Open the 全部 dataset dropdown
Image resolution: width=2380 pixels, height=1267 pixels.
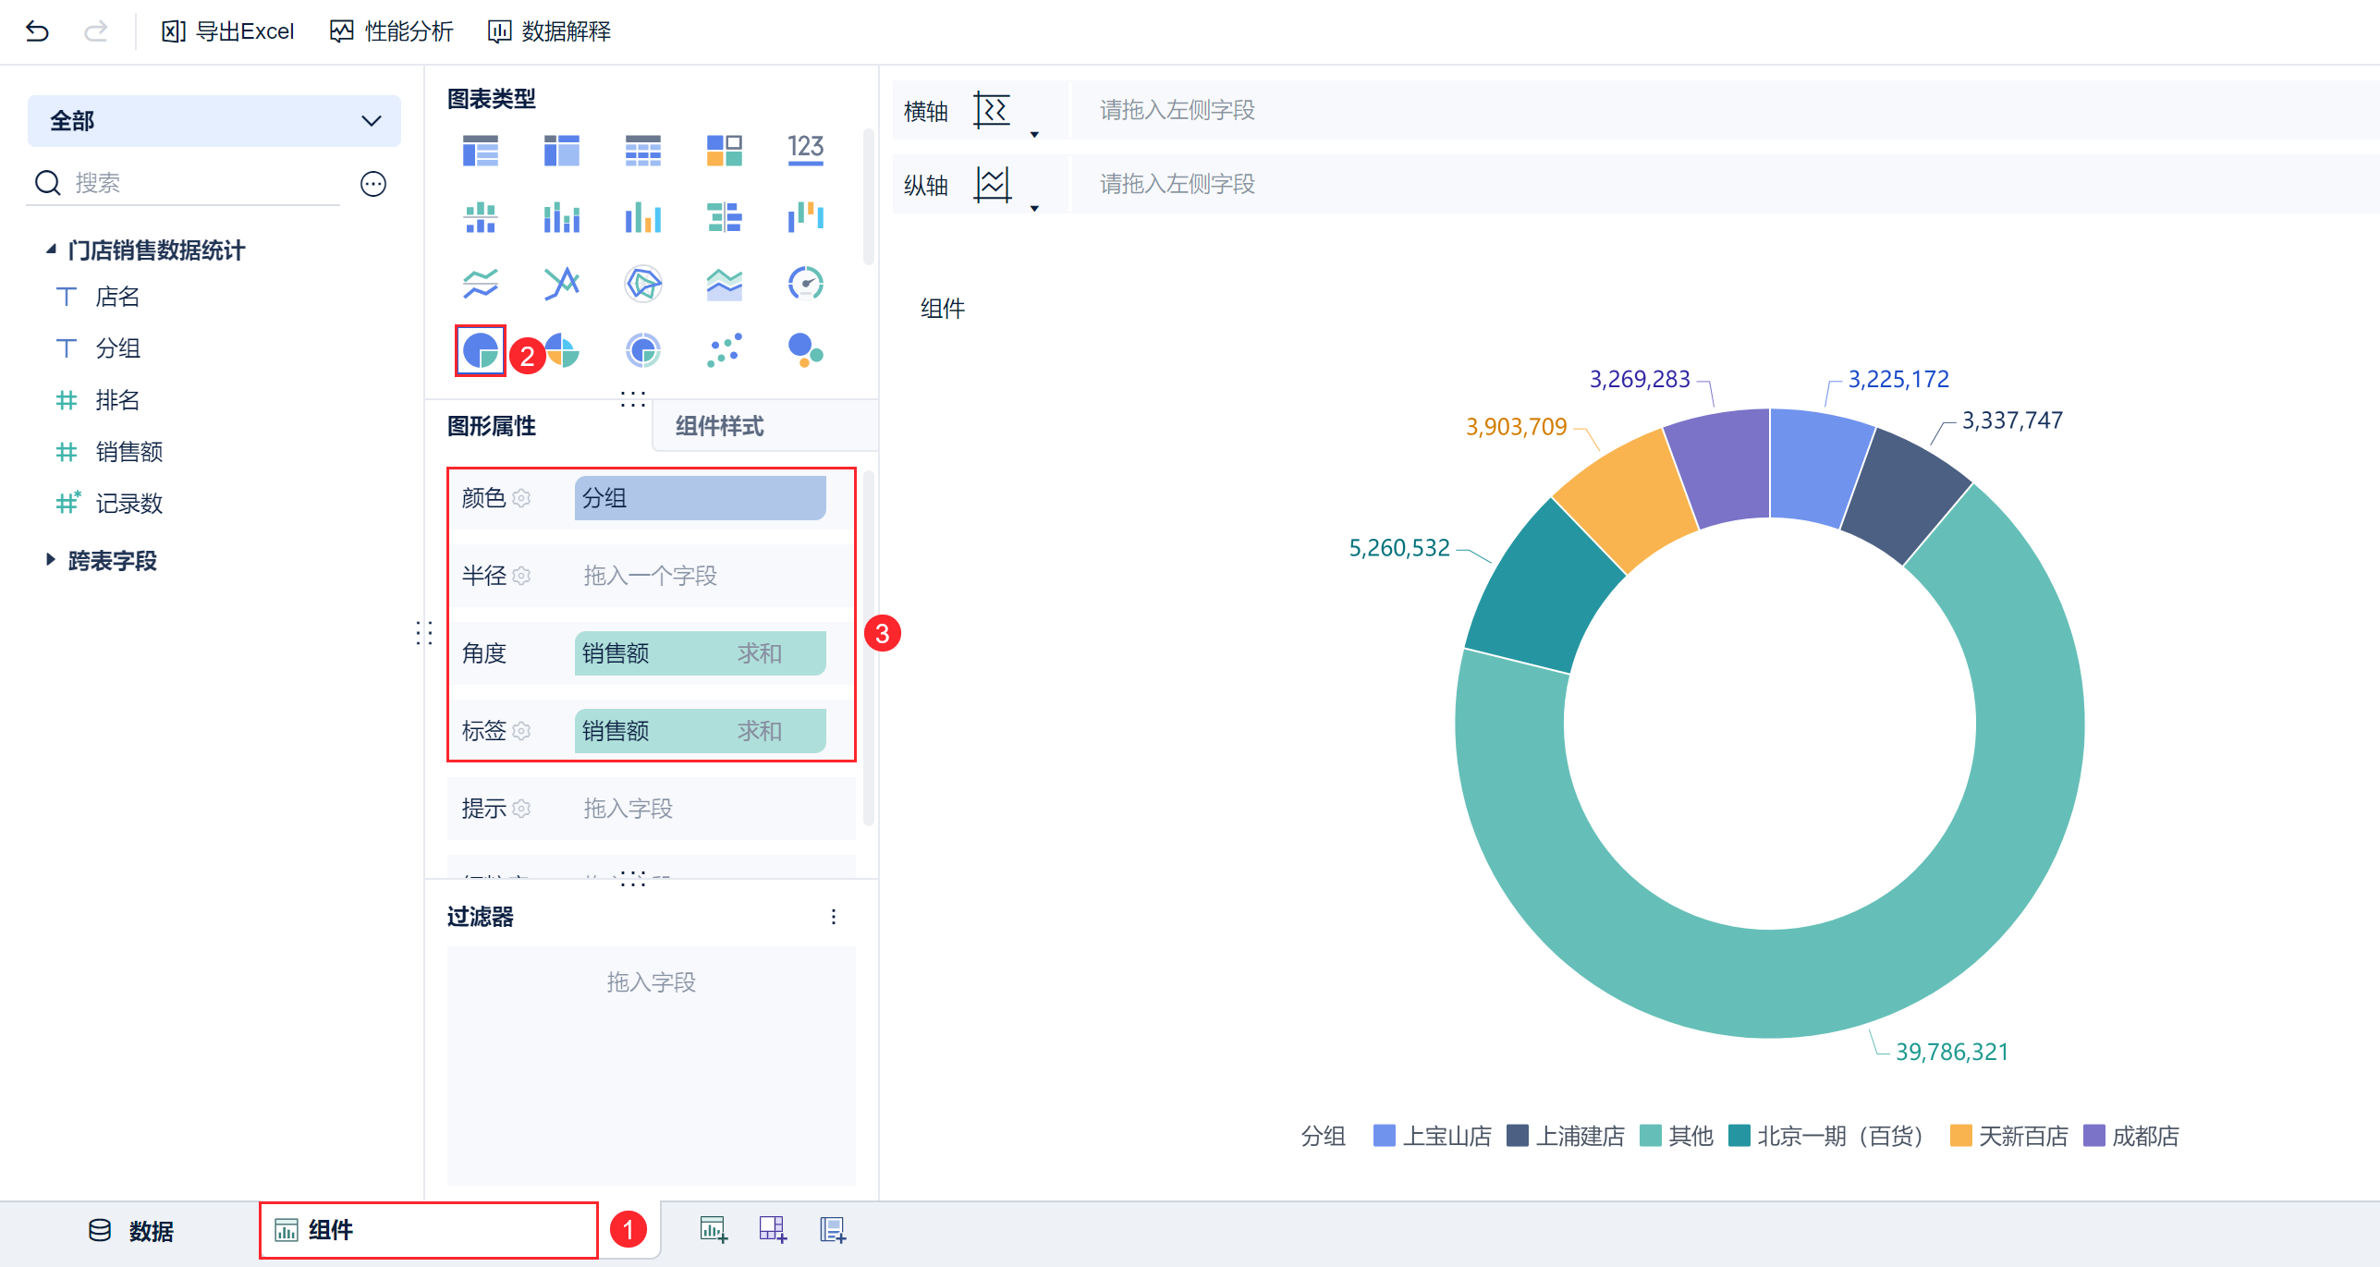click(214, 121)
